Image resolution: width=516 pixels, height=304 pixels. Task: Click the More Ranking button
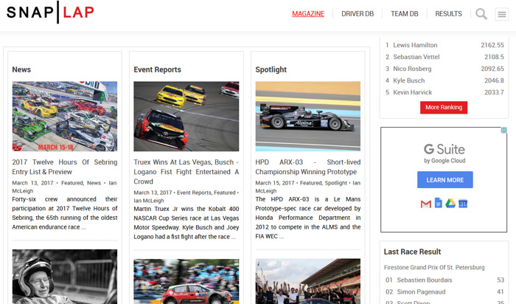[444, 108]
